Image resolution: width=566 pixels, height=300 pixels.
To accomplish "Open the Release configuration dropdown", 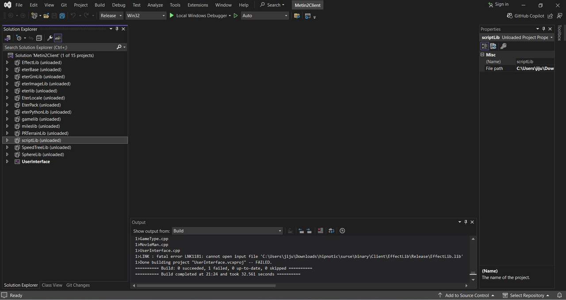I will point(111,15).
